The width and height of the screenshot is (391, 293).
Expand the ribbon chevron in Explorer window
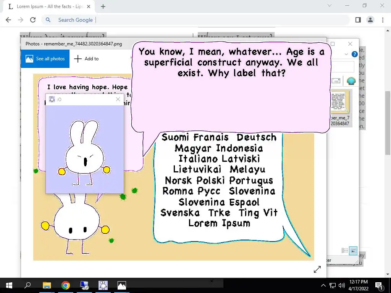click(346, 54)
